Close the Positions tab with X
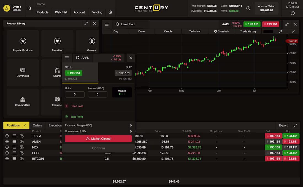This screenshot has width=303, height=187. pyautogui.click(x=25, y=125)
